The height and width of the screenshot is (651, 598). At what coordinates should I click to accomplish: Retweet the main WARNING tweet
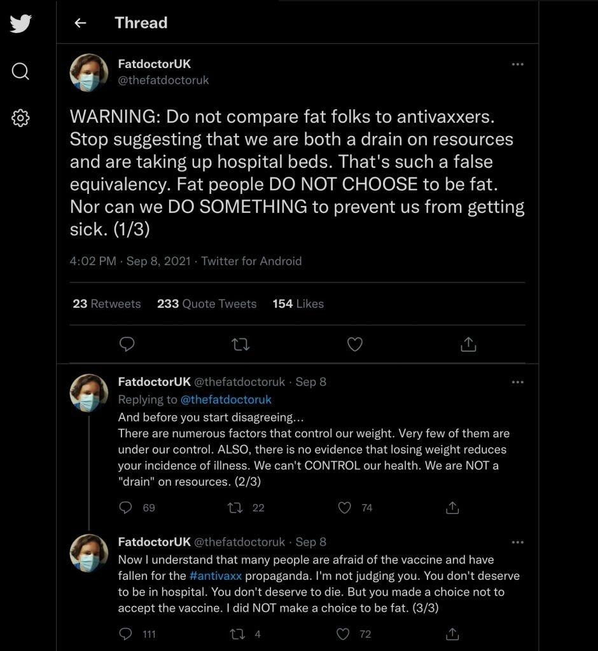[240, 345]
